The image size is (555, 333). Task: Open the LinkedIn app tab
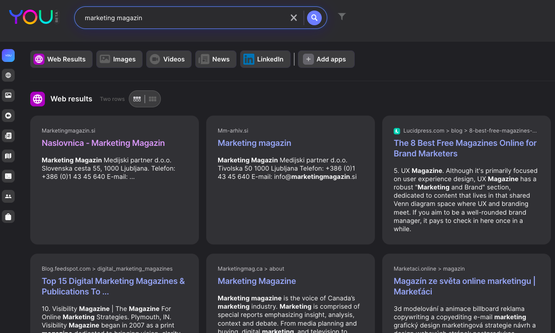[x=265, y=59]
